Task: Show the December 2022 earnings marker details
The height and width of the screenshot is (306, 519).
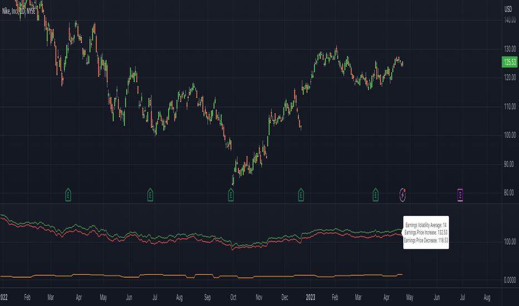Action: click(301, 195)
